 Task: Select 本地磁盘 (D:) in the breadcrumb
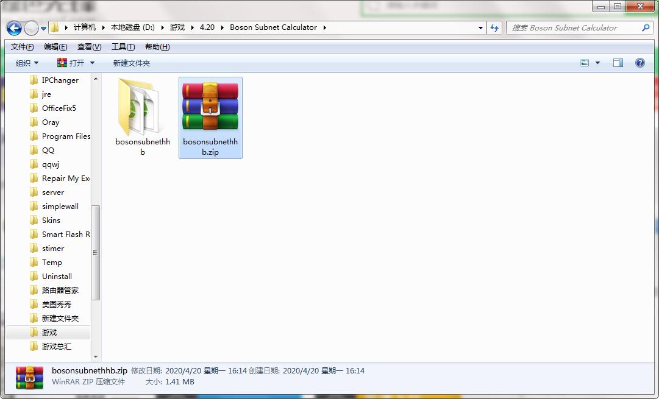pyautogui.click(x=132, y=27)
